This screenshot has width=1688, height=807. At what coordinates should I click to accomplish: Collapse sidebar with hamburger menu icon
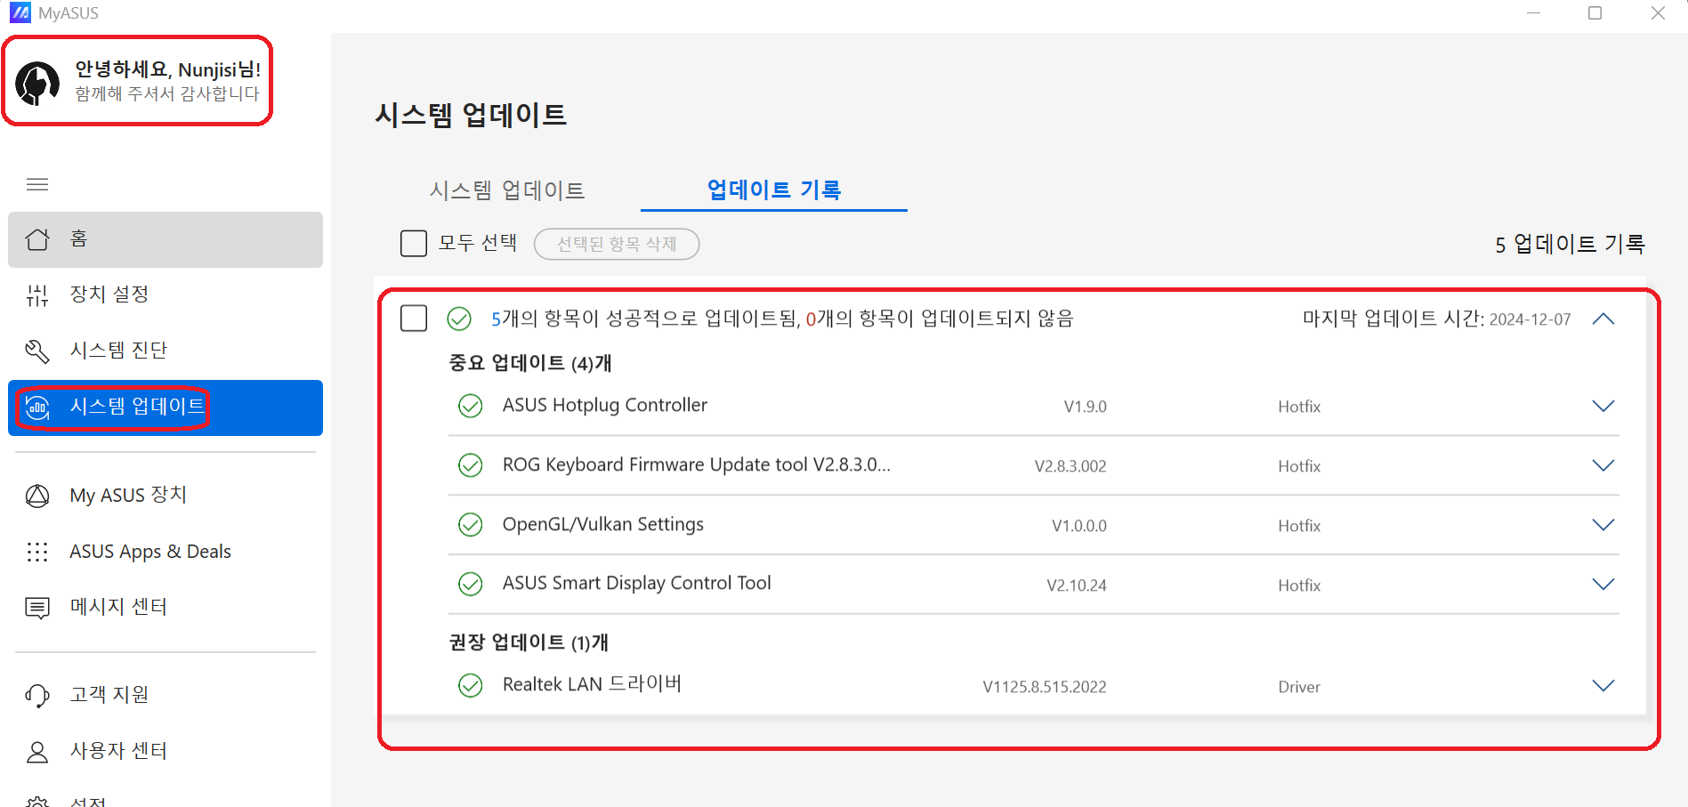37,184
